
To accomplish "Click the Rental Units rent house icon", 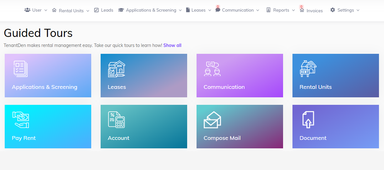I will point(308,69).
